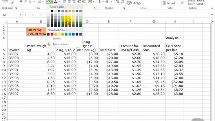
Task: Click Increase Decimal icon
Action: click(x=118, y=1)
